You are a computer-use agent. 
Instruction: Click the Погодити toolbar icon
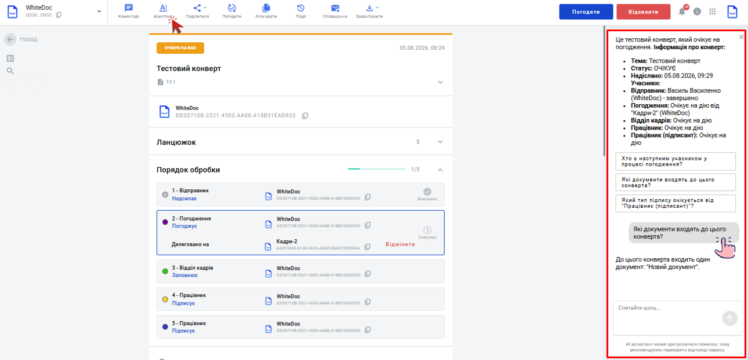[x=232, y=12]
